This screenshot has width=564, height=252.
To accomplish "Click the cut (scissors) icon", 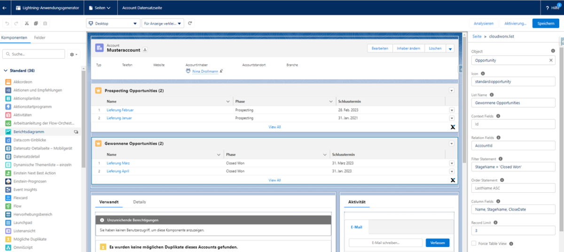I will click(27, 23).
